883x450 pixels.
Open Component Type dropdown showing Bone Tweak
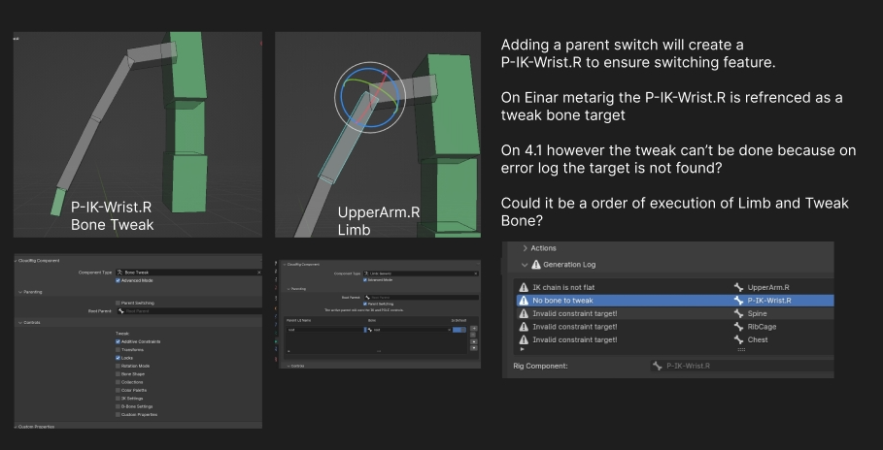click(x=188, y=273)
